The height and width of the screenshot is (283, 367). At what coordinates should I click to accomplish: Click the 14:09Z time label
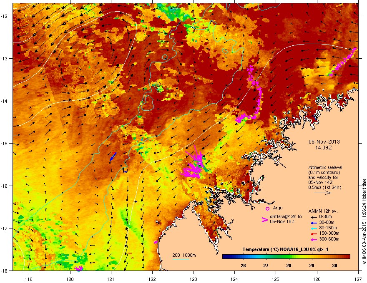(324, 148)
